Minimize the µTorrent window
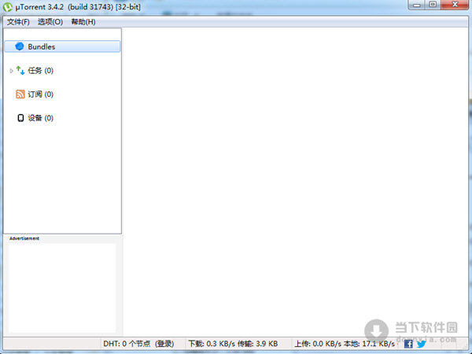The image size is (472, 354). coord(417,5)
